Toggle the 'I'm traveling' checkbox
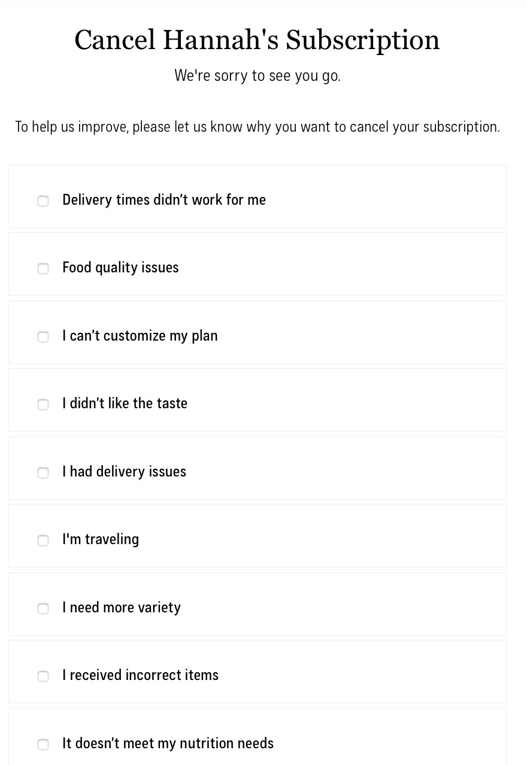Image resolution: width=527 pixels, height=765 pixels. [43, 541]
